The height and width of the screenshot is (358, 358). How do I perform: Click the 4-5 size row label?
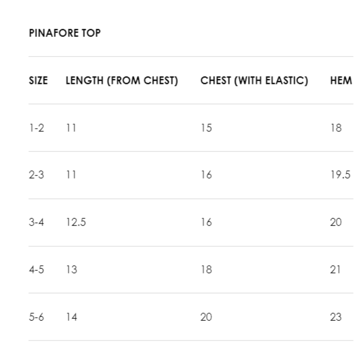point(36,269)
